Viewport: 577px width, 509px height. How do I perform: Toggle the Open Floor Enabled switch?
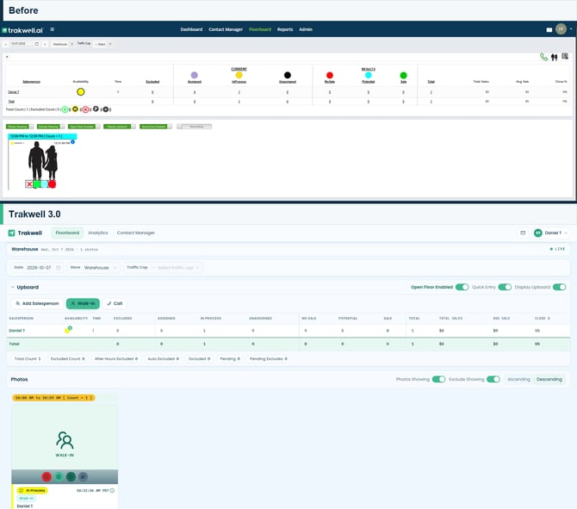click(x=462, y=287)
